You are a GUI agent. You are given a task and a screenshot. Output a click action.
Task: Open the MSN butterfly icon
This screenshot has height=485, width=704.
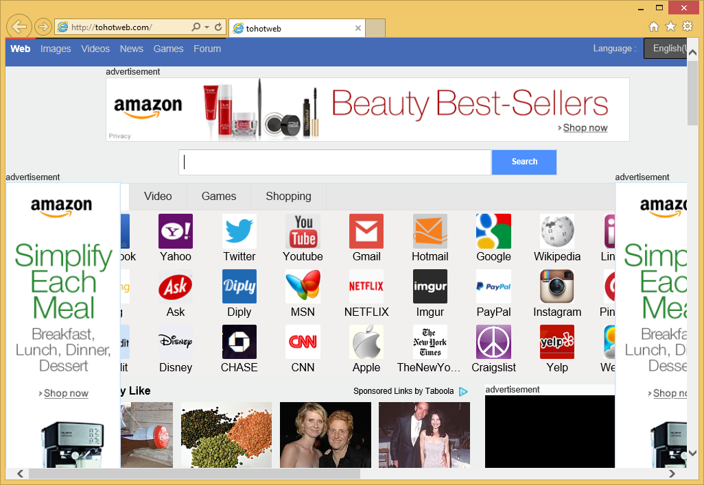(303, 286)
